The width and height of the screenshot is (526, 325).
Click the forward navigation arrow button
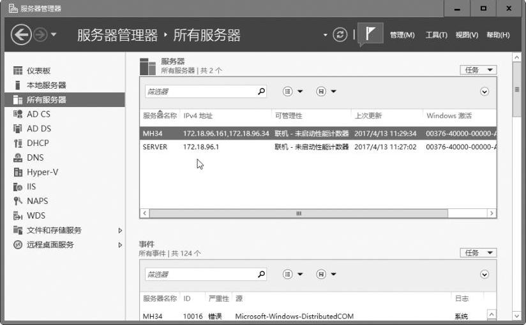pos(41,34)
